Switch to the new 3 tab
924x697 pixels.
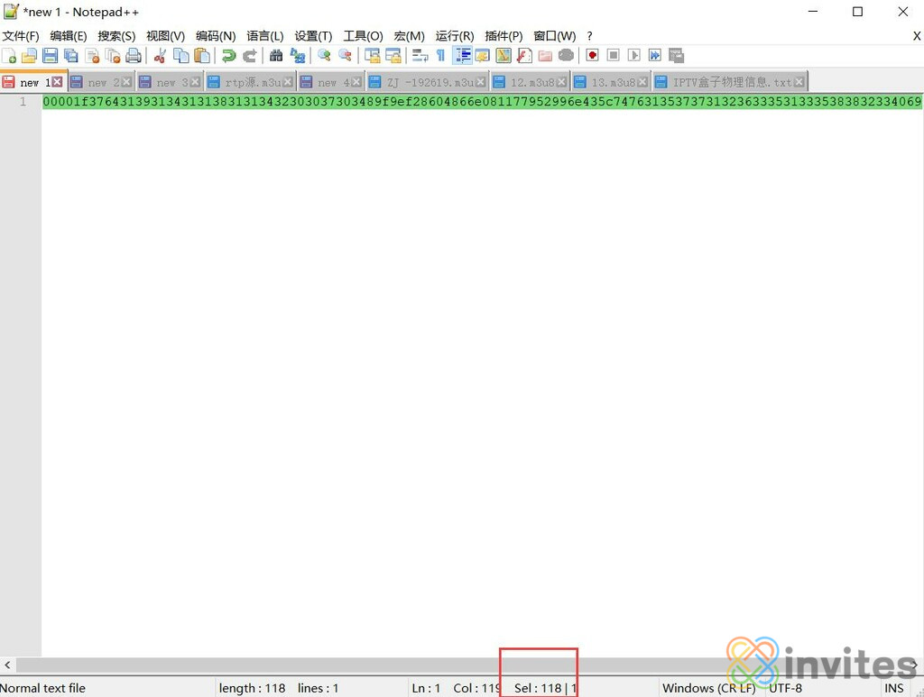pyautogui.click(x=170, y=82)
